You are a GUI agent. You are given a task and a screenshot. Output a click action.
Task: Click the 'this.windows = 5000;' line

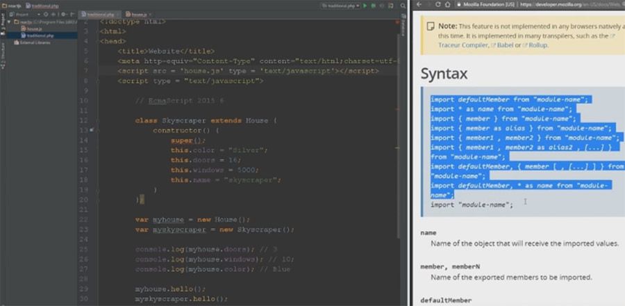[x=215, y=170]
